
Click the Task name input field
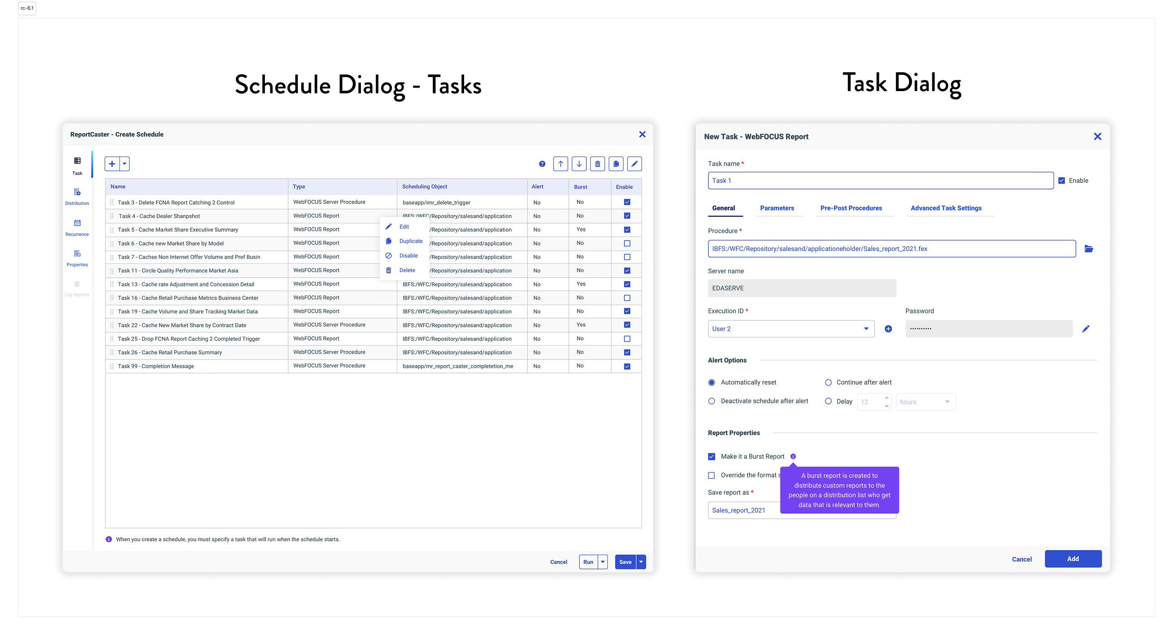tap(880, 180)
